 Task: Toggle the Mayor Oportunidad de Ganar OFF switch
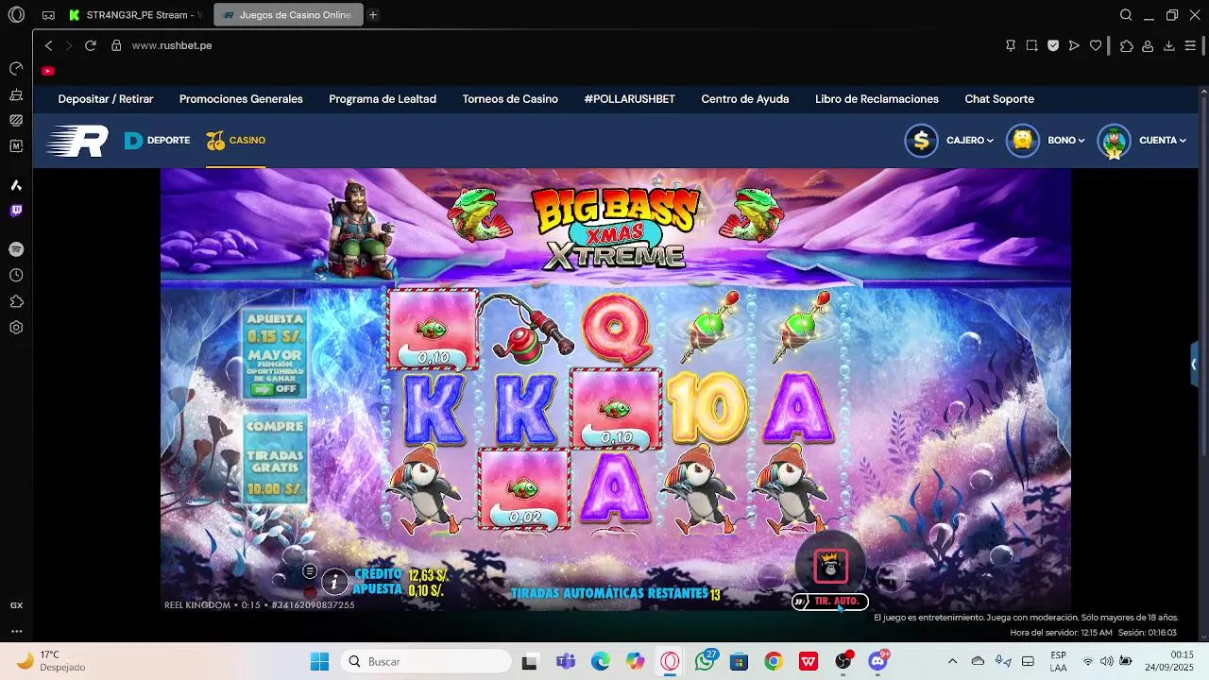pos(276,389)
